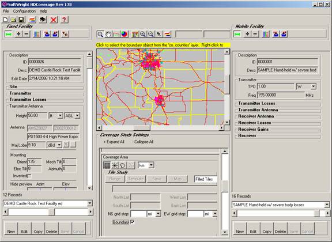Click Copy button under fixed facility records
This screenshot has width=332, height=242.
pos(38,228)
